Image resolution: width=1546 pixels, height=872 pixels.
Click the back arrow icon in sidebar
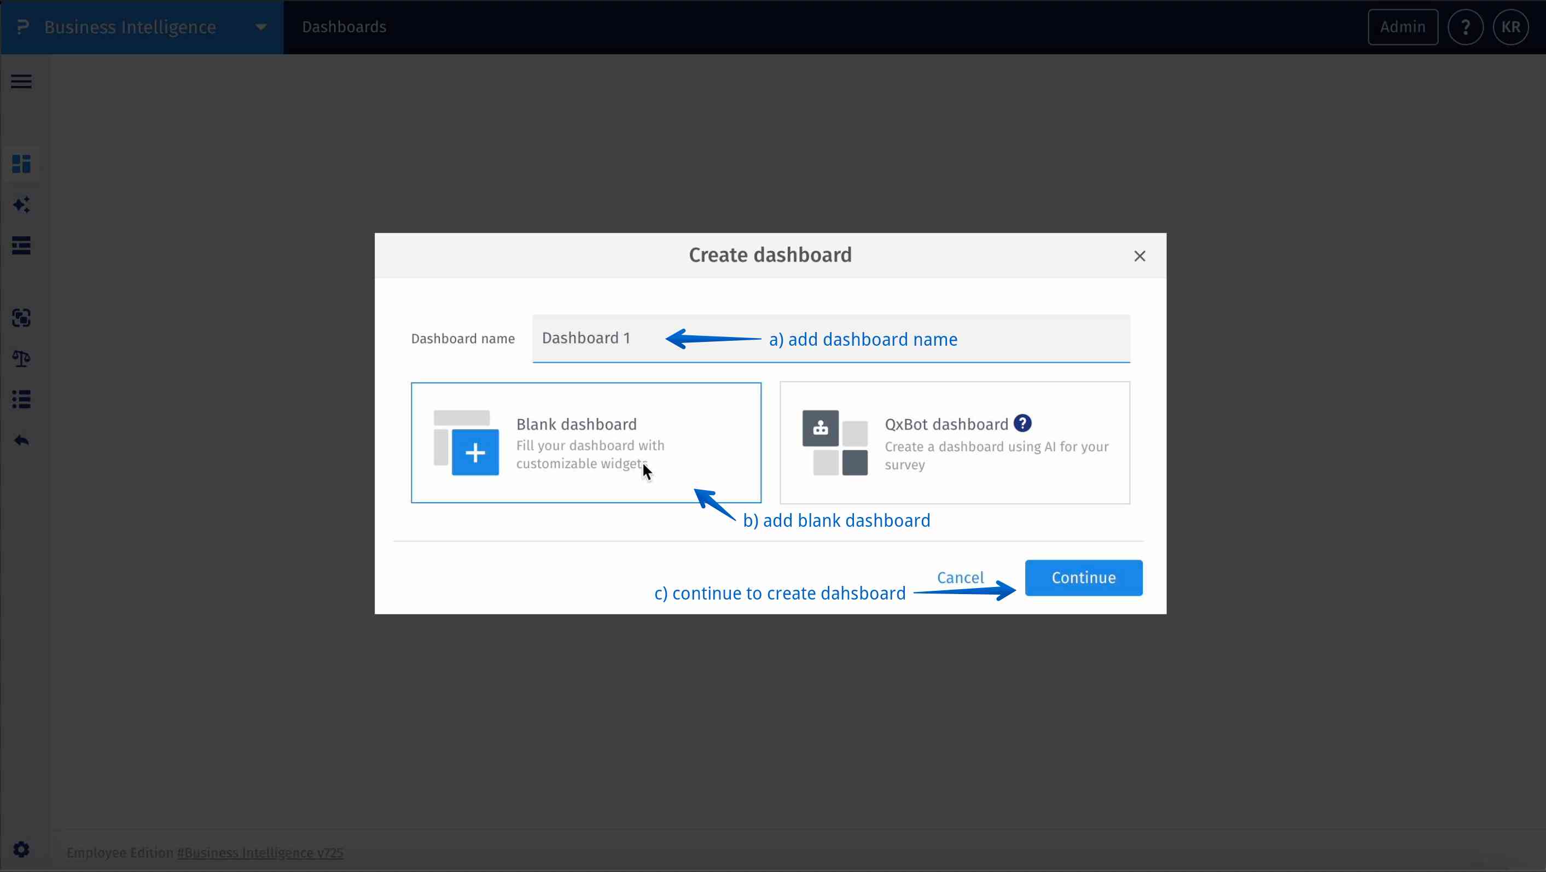(21, 440)
